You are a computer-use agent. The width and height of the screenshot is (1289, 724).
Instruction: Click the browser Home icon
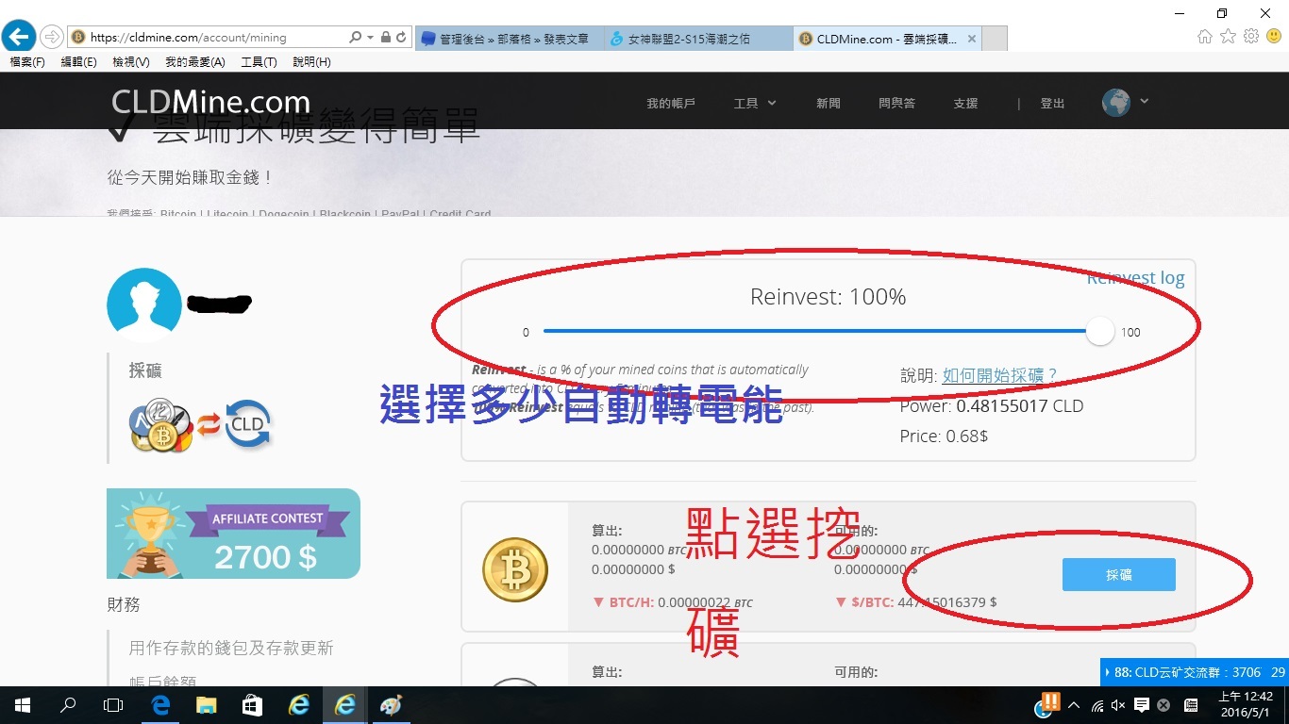pyautogui.click(x=1205, y=37)
